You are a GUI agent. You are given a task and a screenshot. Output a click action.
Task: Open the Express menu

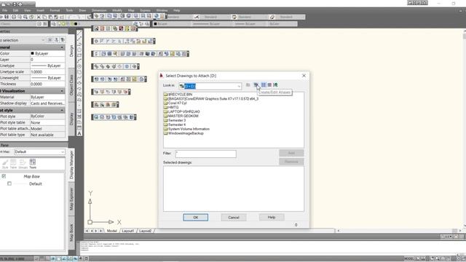(x=145, y=10)
